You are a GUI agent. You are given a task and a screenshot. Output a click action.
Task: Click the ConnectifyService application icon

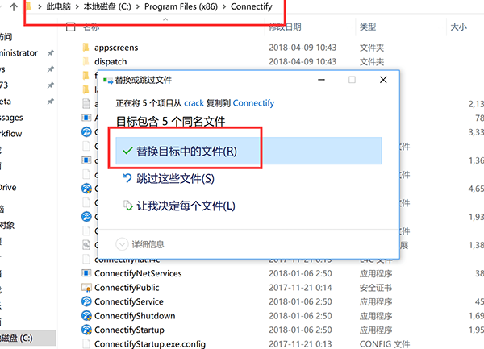click(86, 301)
